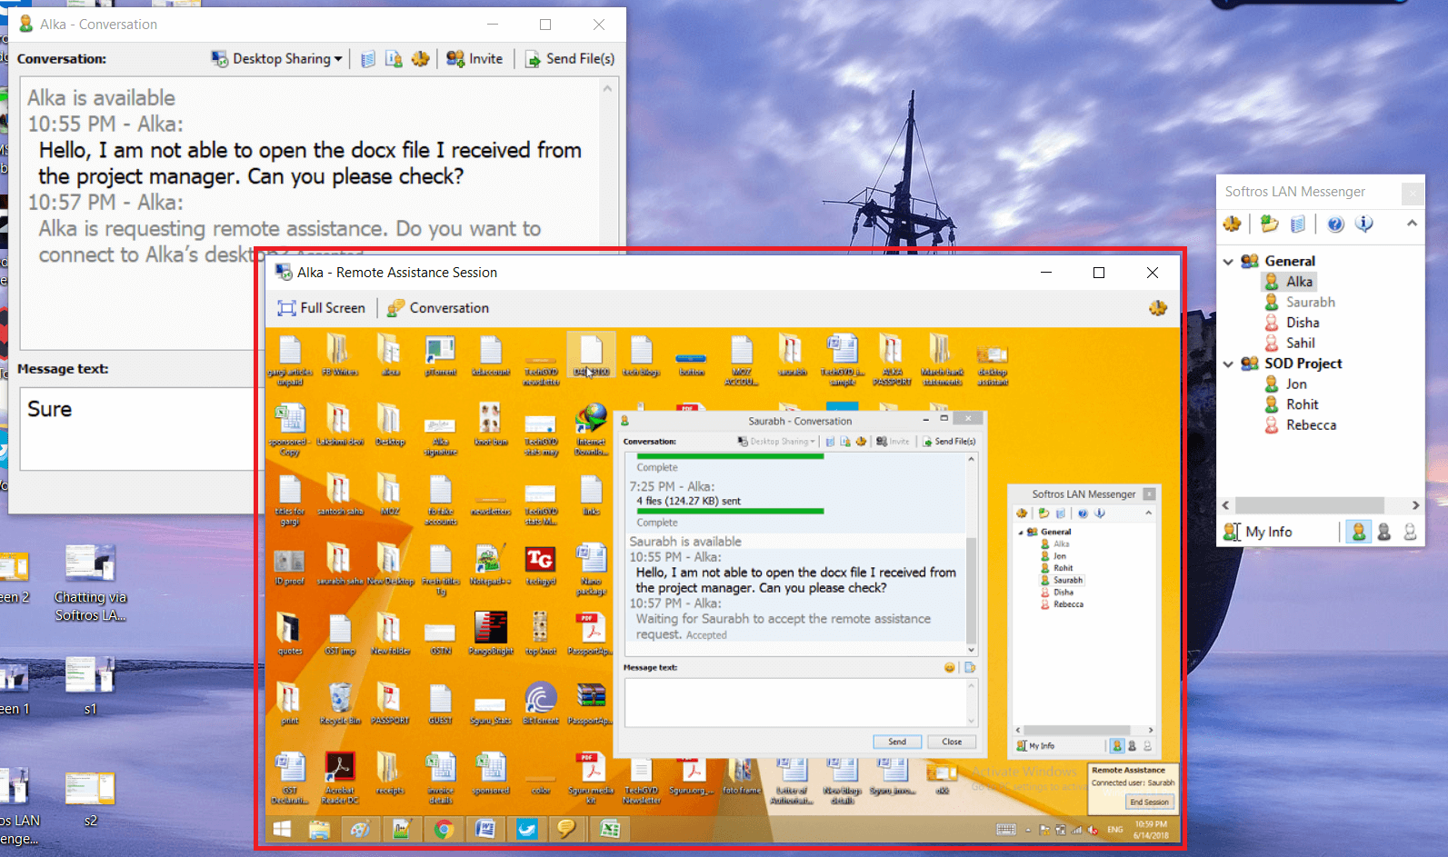Viewport: 1448px width, 857px height.
Task: Select PangoBright icon on remote desktop
Action: (491, 633)
